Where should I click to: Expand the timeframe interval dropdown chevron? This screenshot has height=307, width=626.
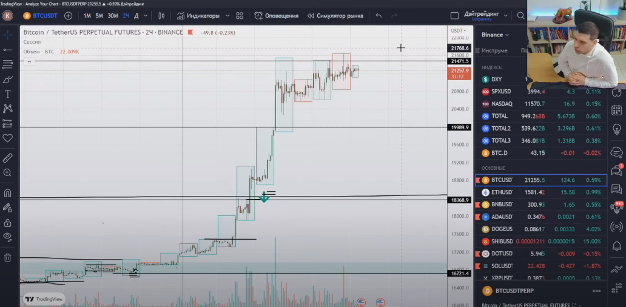pyautogui.click(x=146, y=16)
